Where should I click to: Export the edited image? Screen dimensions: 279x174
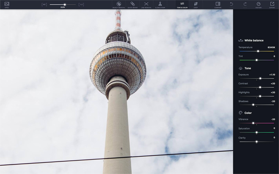(x=272, y=5)
